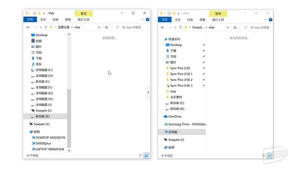Screen dimensions: 293x169
Task: Select 快速访问 in right window
Action: (x=172, y=39)
